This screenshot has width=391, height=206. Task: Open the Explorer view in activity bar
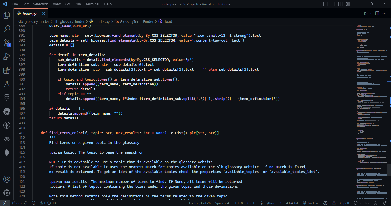7,15
